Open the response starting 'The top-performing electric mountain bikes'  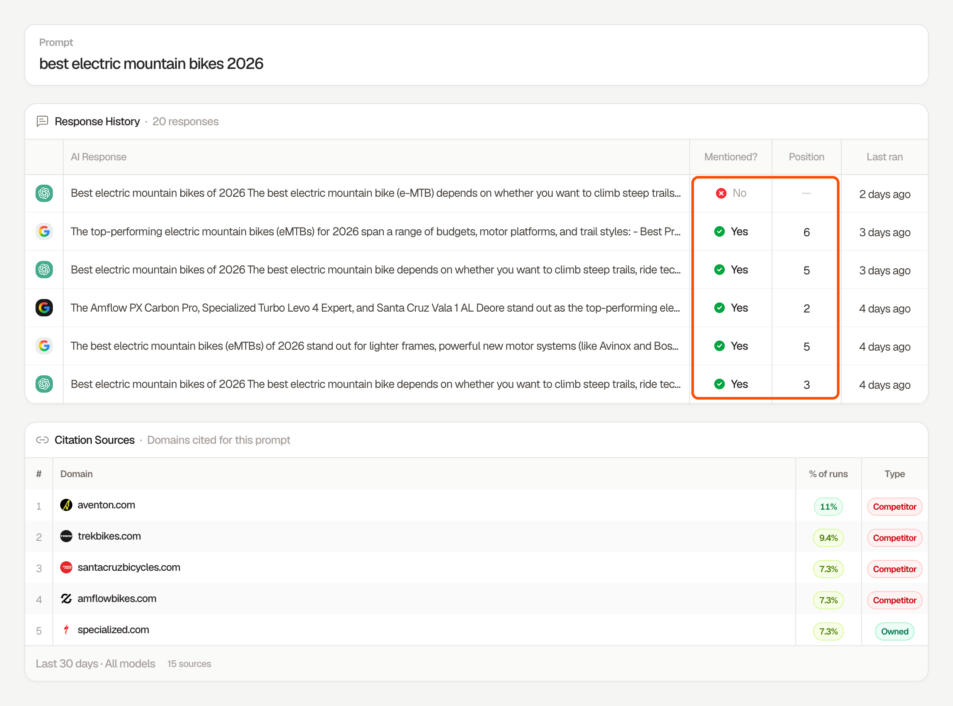[x=376, y=231]
